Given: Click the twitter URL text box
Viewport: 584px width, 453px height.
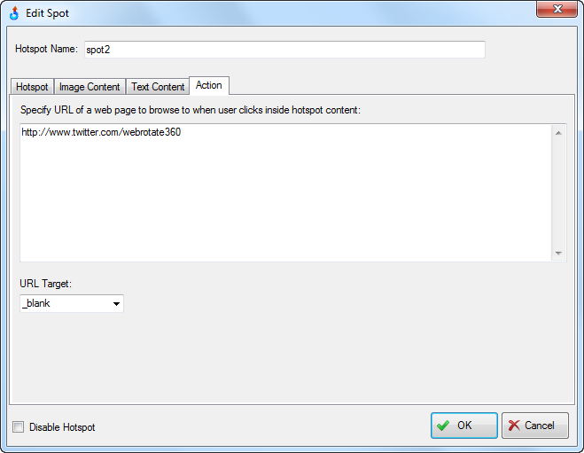Looking at the screenshot, I should pyautogui.click(x=286, y=192).
